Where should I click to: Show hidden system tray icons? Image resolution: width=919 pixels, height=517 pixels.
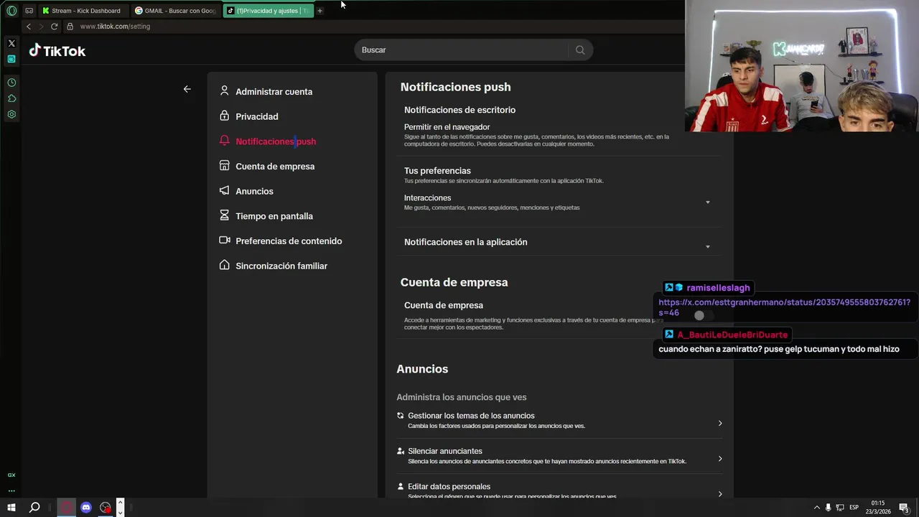[816, 508]
